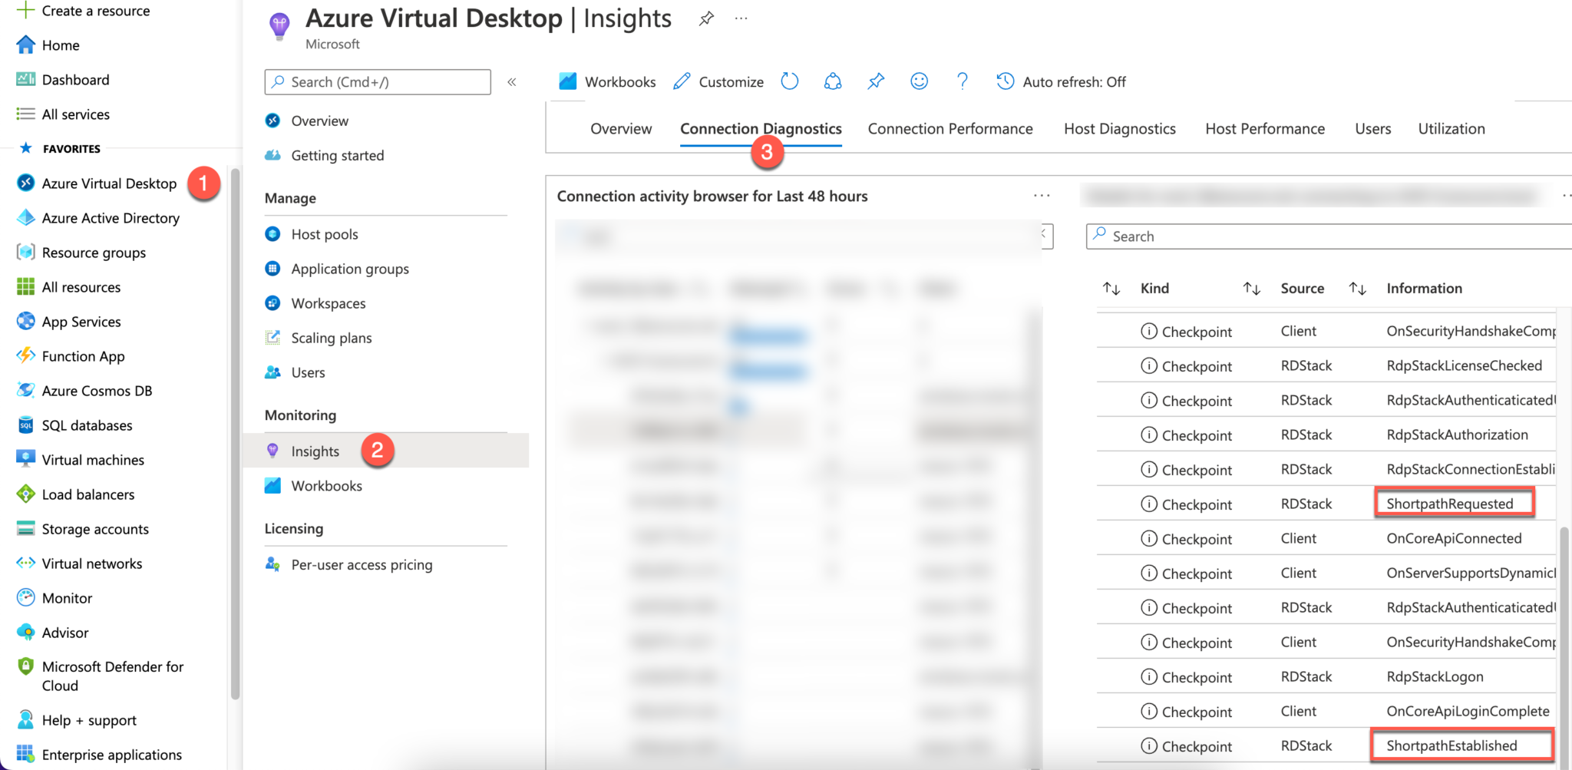Screen dimensions: 1572x770
Task: Open Per-user access pricing
Action: [362, 565]
